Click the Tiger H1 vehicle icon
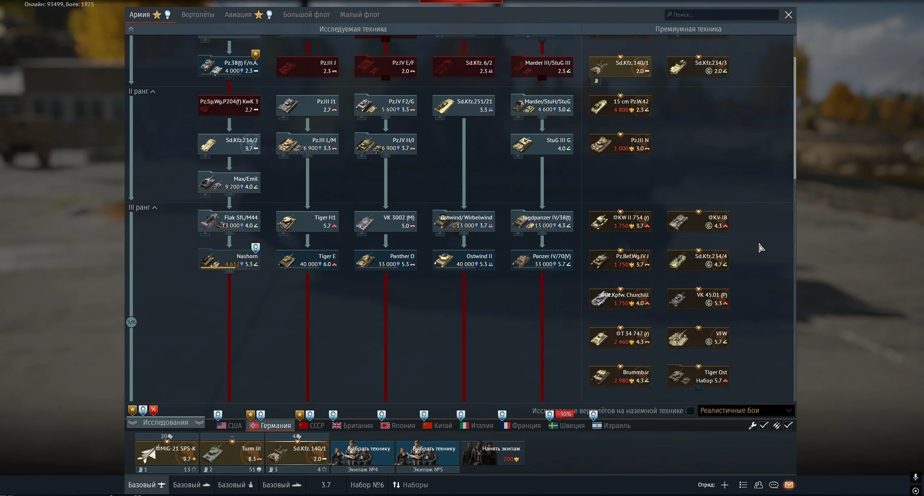924x496 pixels. [x=287, y=222]
